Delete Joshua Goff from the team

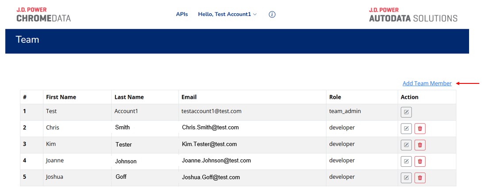click(x=420, y=178)
